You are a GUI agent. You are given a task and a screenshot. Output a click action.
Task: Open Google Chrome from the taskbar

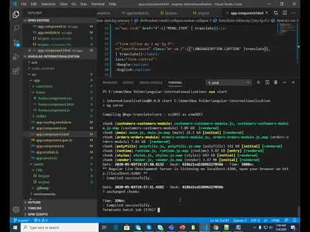[x=216, y=227]
